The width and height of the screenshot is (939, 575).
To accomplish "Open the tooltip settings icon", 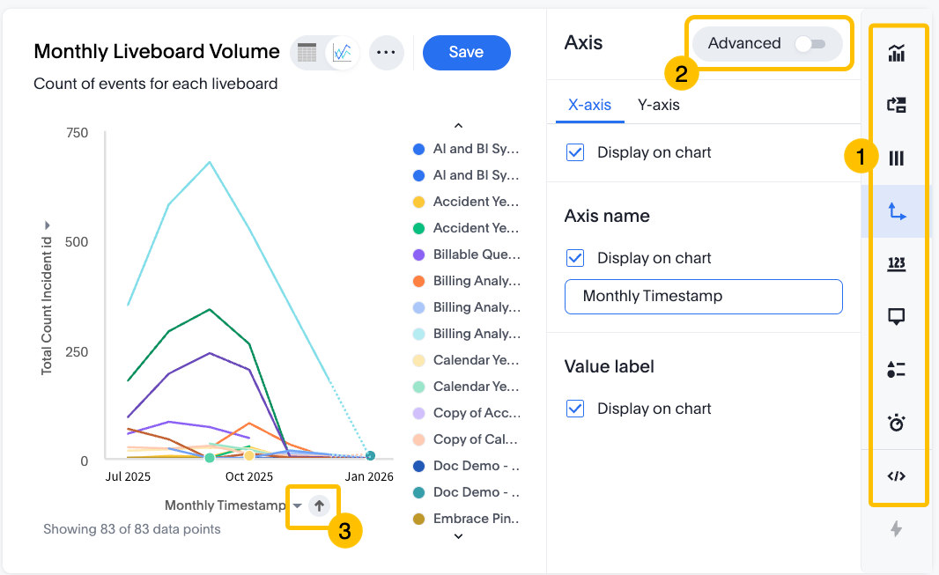I will coord(897,316).
